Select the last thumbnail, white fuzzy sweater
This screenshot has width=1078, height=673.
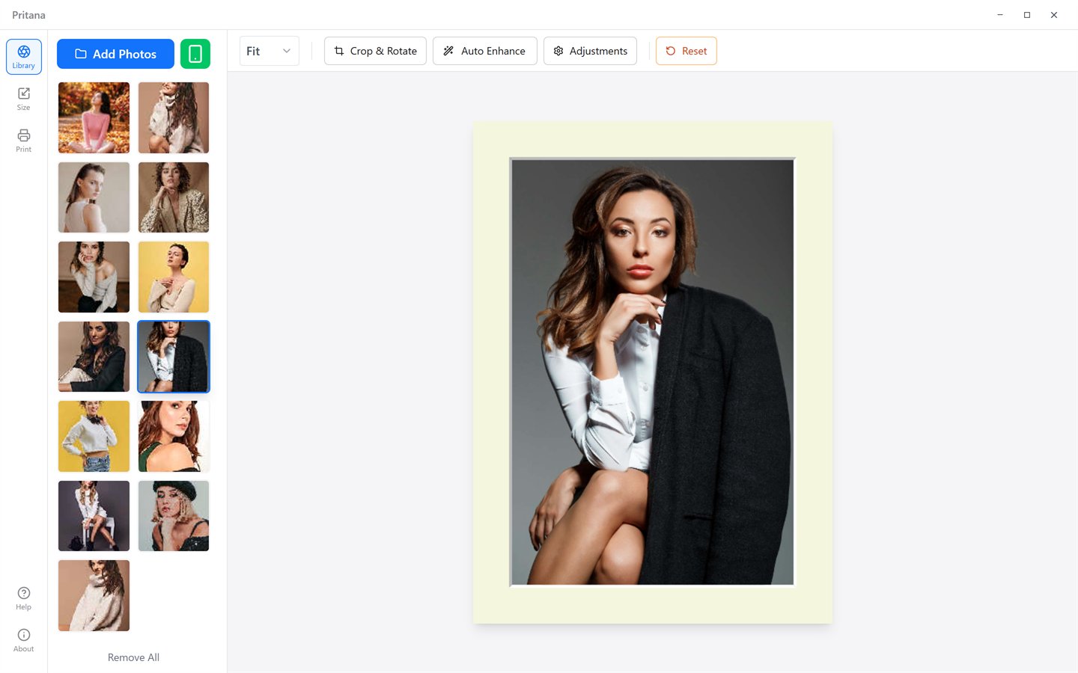pyautogui.click(x=94, y=595)
